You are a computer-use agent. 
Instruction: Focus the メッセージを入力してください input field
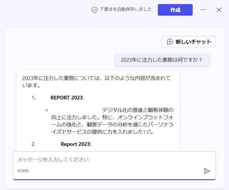coord(114,166)
